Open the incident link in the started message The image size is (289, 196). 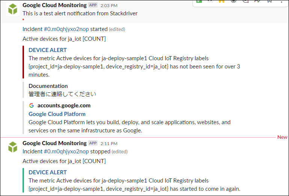pos(66,29)
